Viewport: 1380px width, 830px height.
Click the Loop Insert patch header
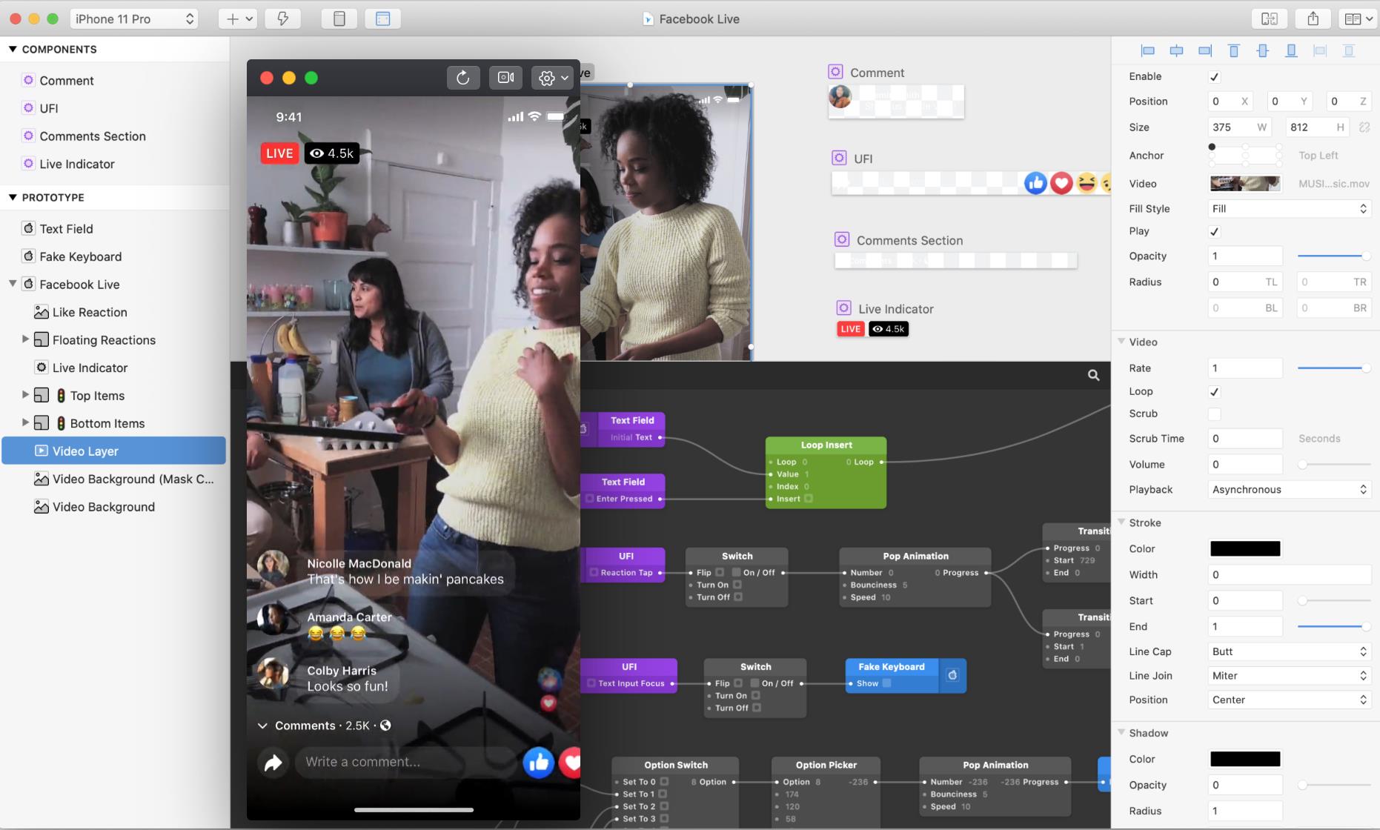click(826, 445)
